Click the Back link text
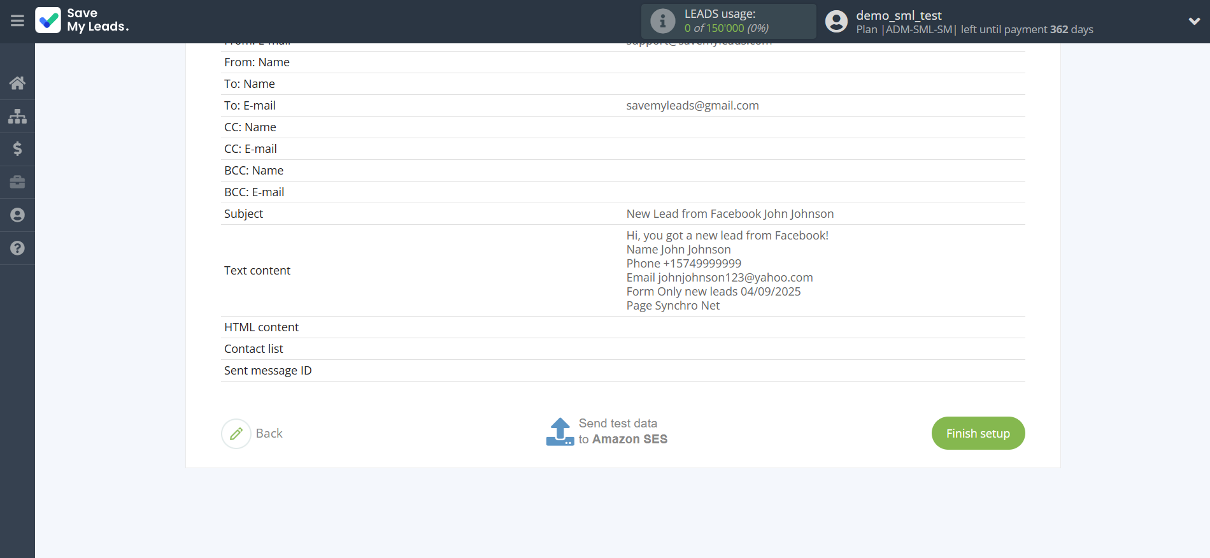 pos(269,434)
